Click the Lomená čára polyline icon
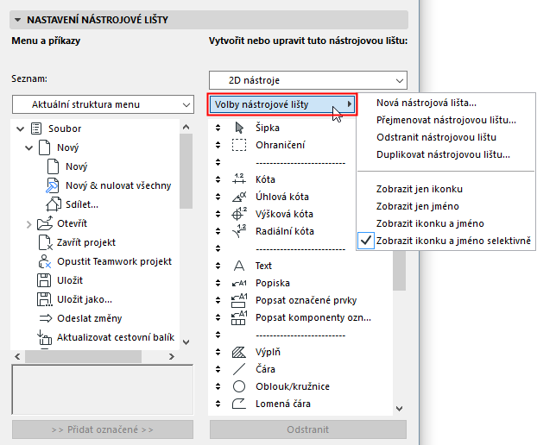537x445 pixels. 240,404
